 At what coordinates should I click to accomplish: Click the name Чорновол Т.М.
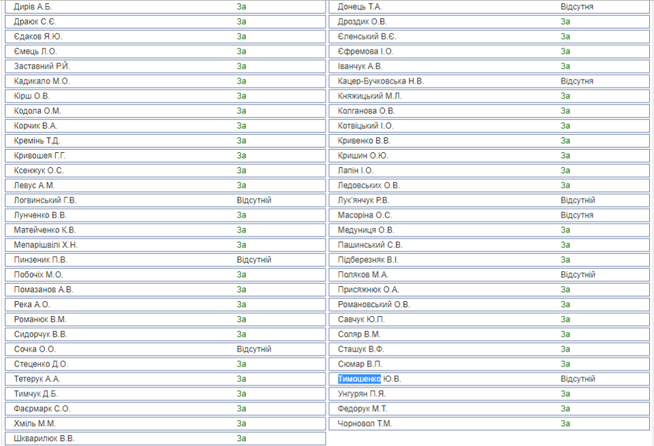(x=364, y=424)
